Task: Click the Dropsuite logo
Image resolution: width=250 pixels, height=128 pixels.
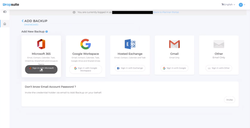Action: 11,5
